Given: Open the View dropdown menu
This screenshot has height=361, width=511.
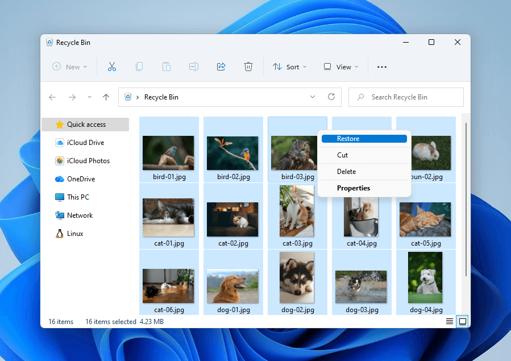Looking at the screenshot, I should pyautogui.click(x=341, y=67).
